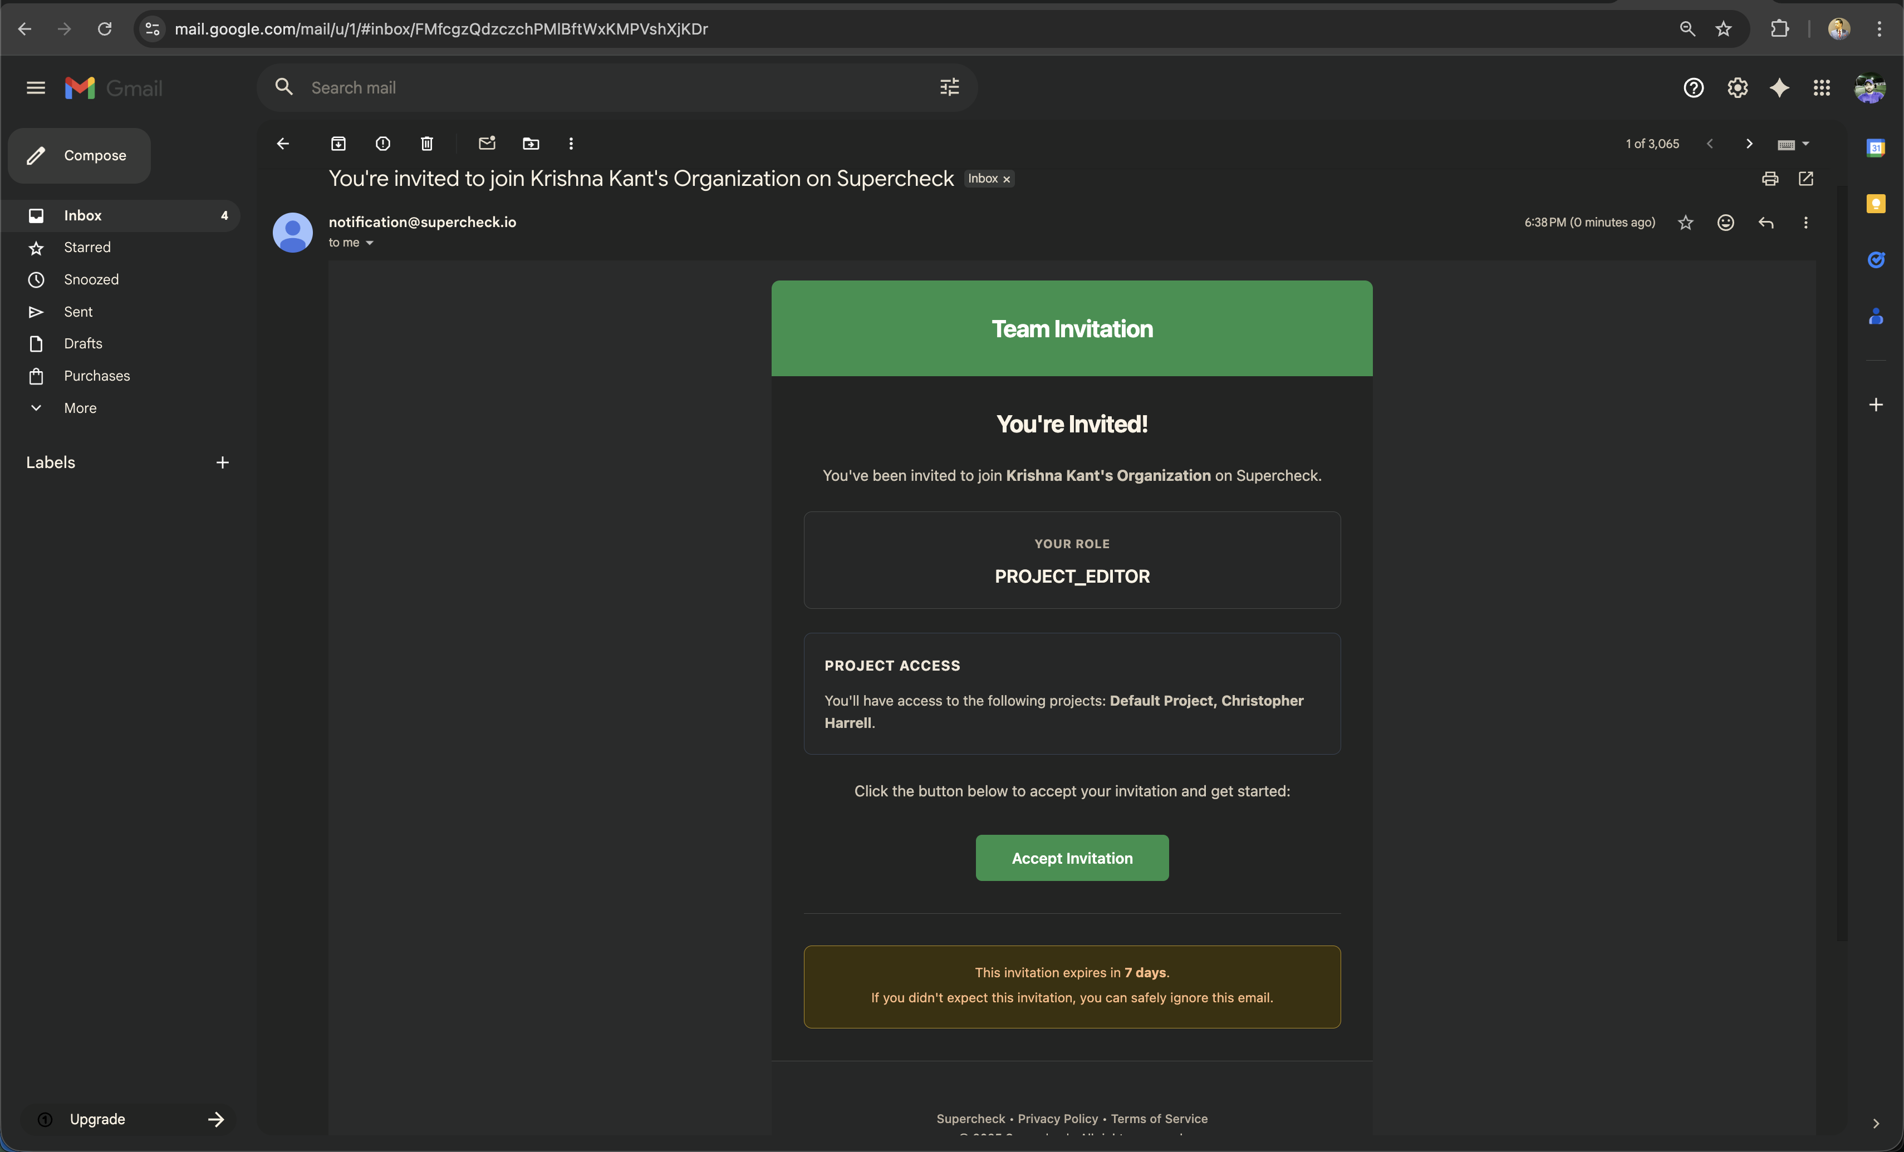
Task: Open the Starred folder
Action: point(87,247)
